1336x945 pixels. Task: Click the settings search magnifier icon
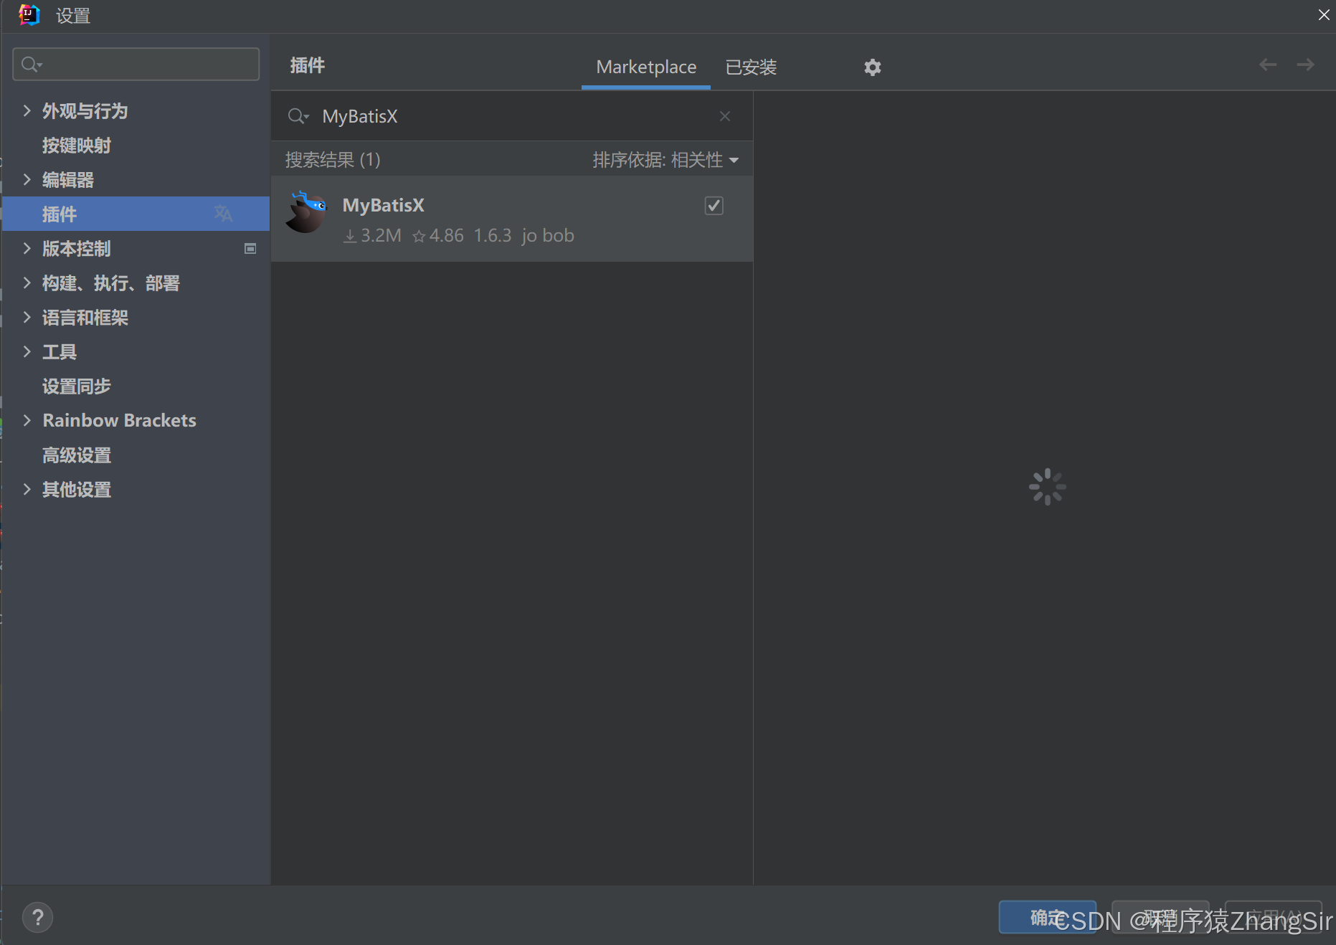(x=31, y=65)
